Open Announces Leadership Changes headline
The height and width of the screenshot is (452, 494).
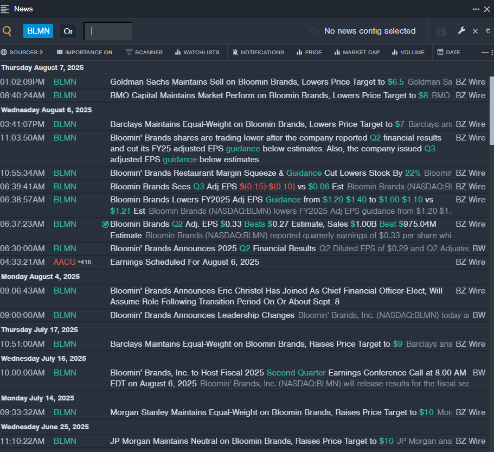point(202,315)
